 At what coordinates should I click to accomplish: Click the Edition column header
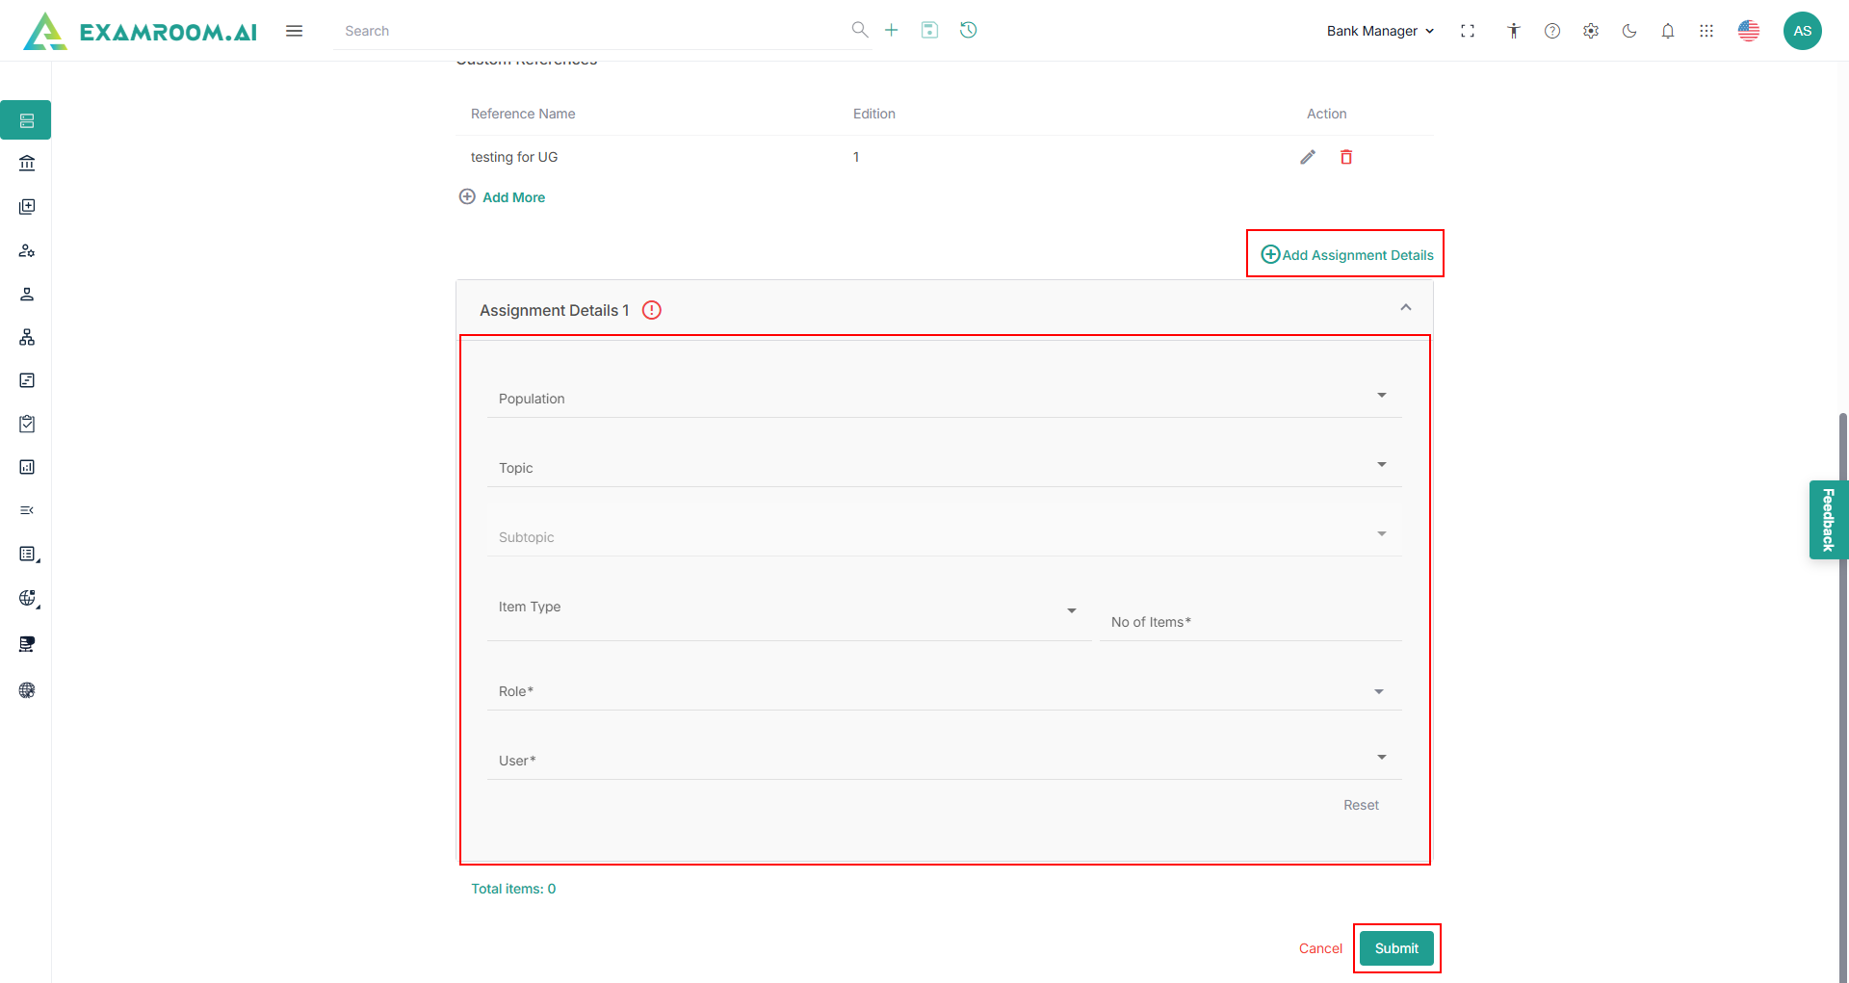pos(874,114)
